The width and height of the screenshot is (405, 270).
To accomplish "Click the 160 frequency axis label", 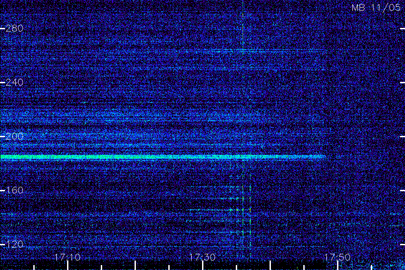I will [x=14, y=190].
